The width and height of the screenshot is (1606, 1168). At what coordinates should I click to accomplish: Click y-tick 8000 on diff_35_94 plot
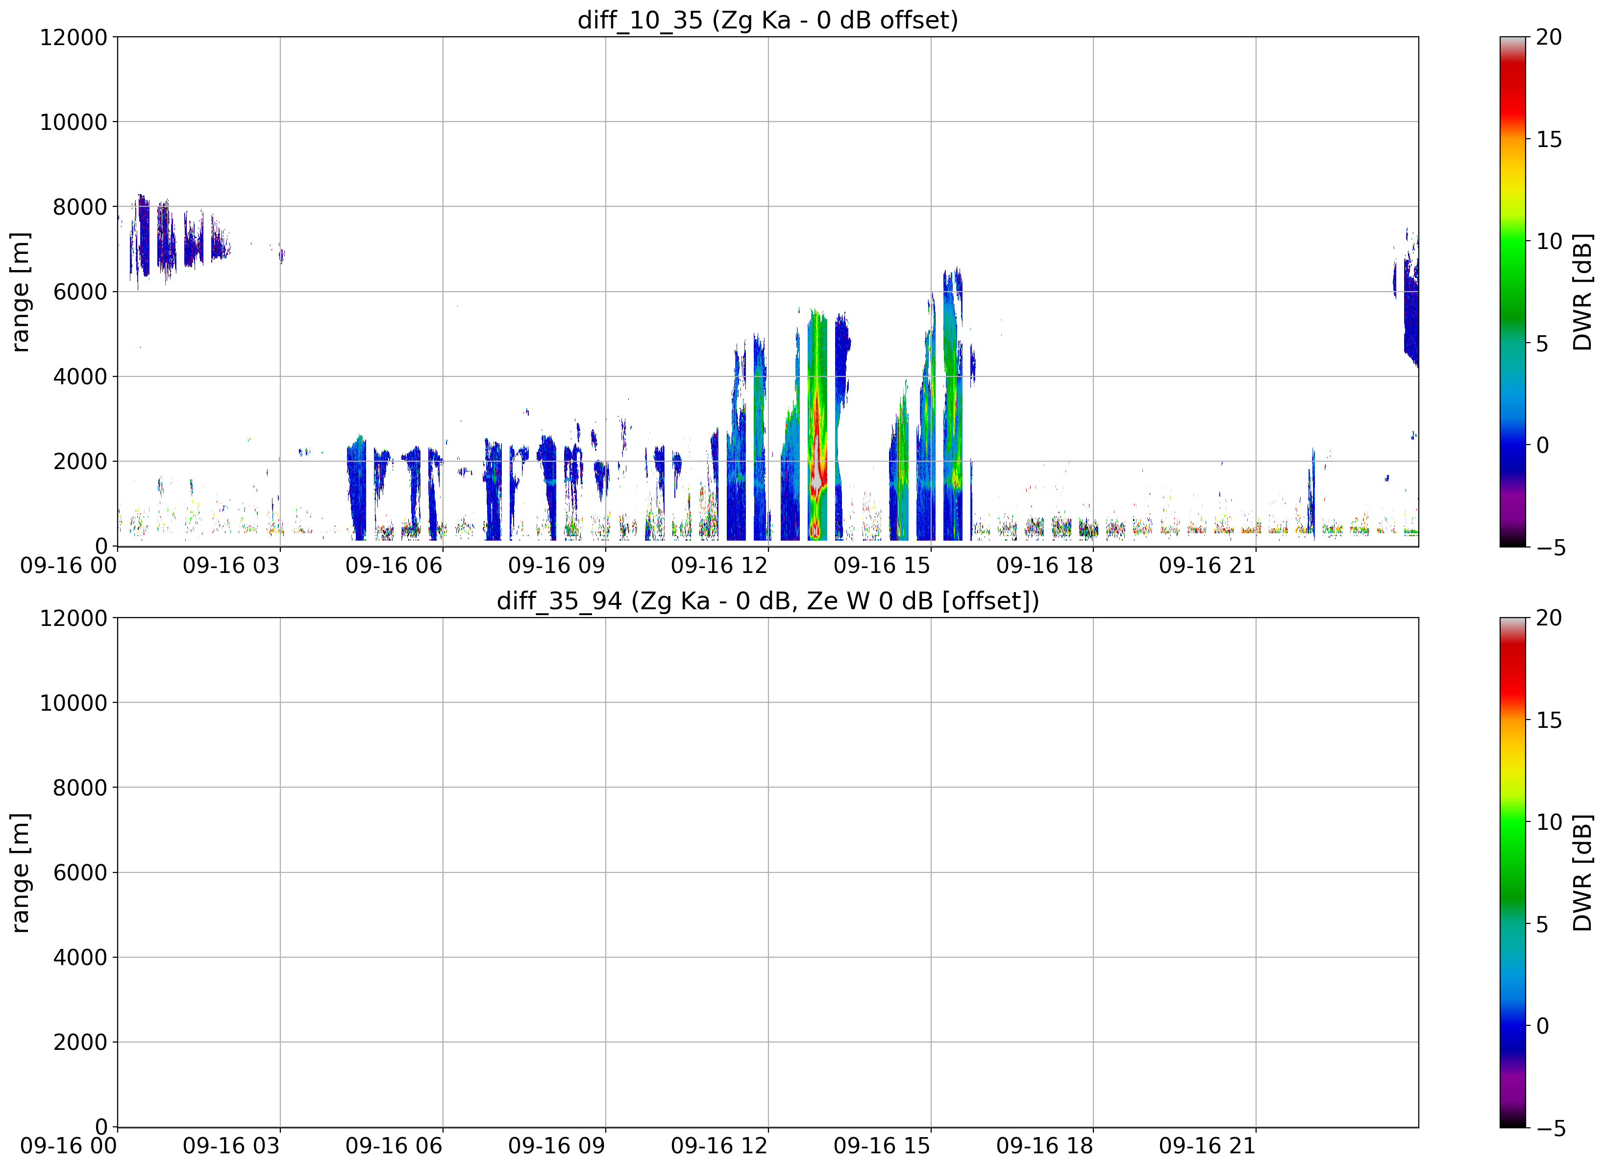(80, 788)
